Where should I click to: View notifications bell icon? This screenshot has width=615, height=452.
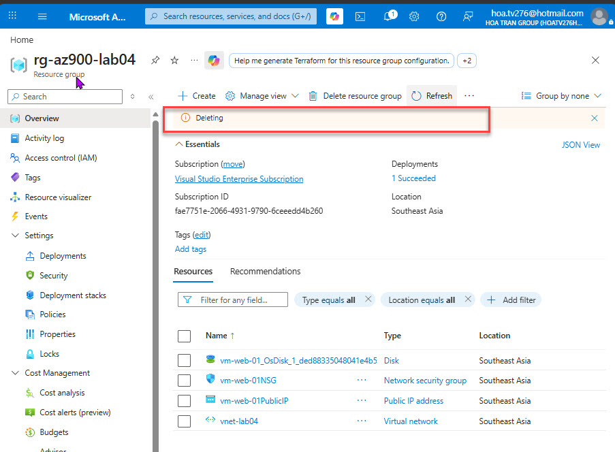(x=390, y=16)
